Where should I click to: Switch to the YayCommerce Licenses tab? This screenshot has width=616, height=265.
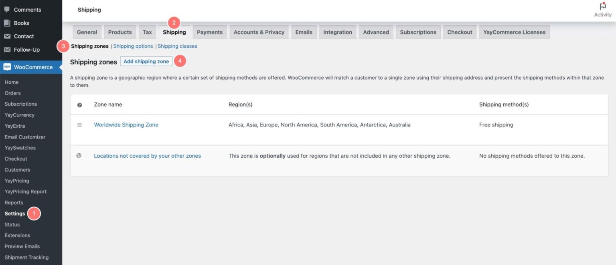[514, 32]
